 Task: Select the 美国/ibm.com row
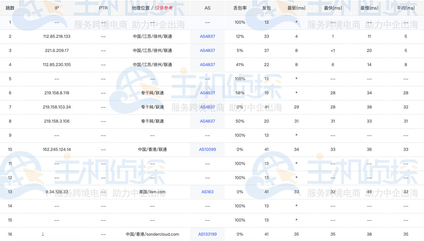coord(115,192)
